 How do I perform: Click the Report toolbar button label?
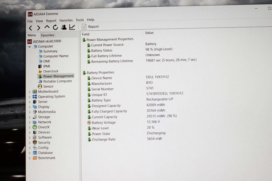94,27
